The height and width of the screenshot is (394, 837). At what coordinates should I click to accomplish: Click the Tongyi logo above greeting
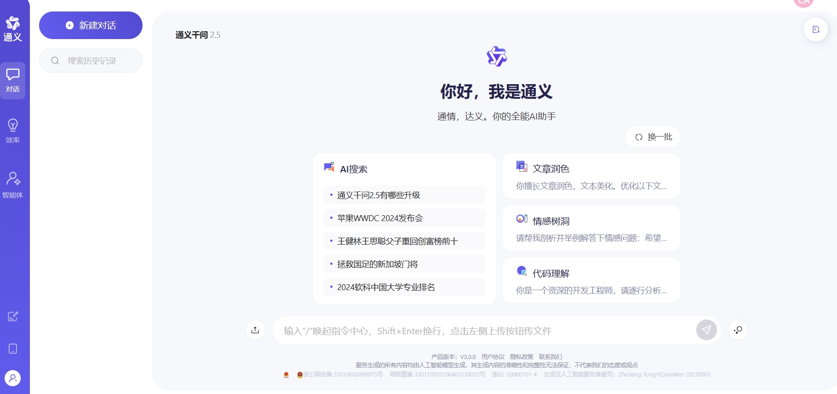497,57
